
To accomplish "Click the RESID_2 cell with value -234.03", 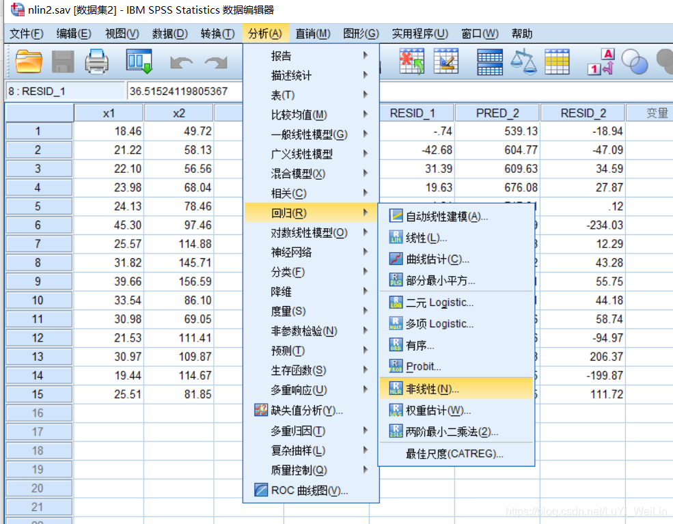I will 583,225.
